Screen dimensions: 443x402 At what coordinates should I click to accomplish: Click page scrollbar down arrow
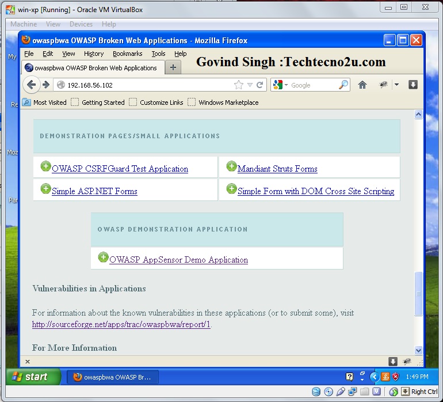coord(418,350)
